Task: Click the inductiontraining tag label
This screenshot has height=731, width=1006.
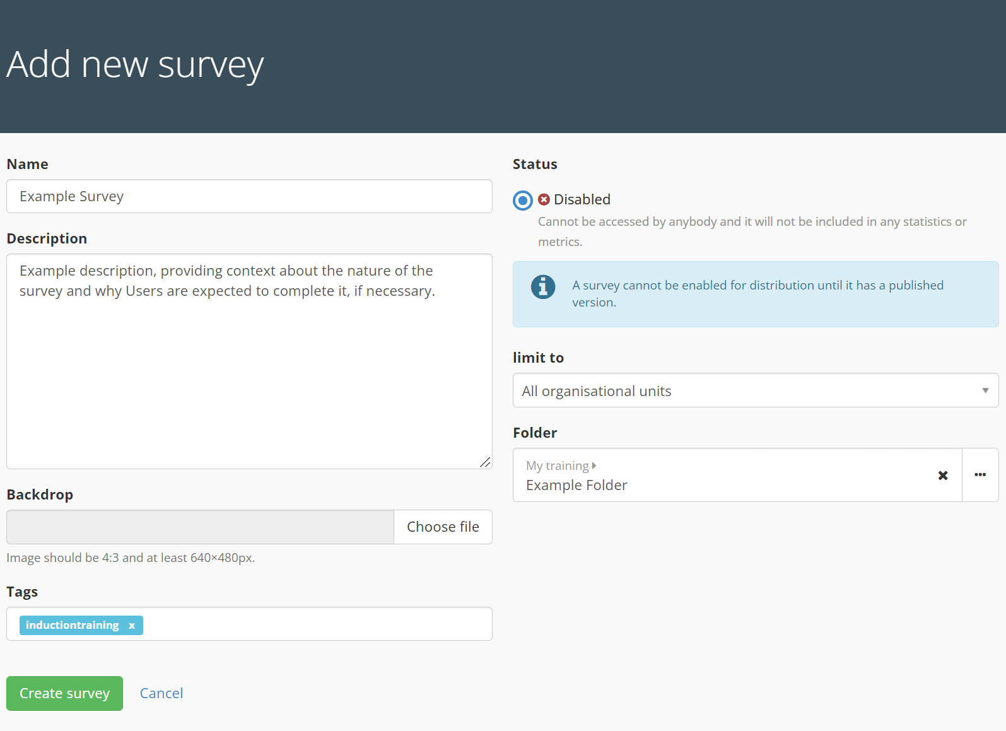Action: pyautogui.click(x=72, y=626)
